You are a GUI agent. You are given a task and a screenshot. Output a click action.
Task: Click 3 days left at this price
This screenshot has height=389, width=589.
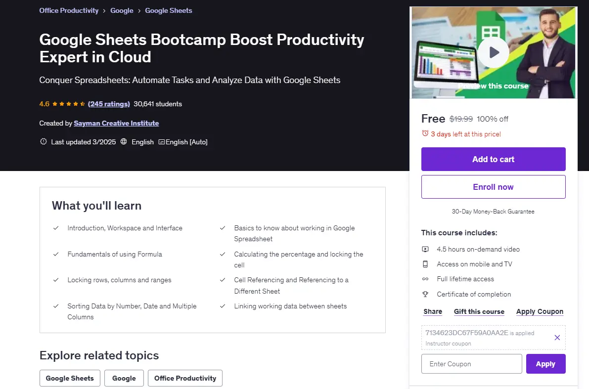[466, 134]
